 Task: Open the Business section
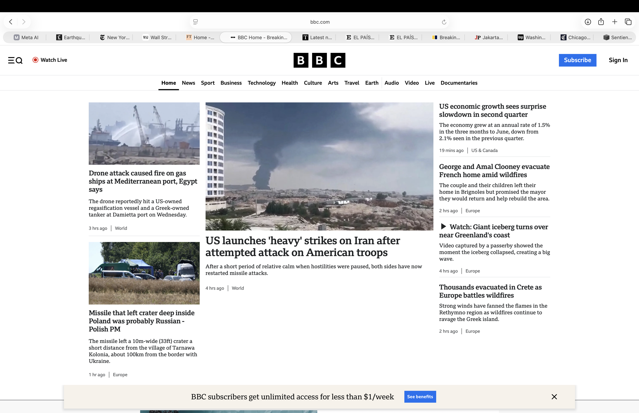point(231,83)
